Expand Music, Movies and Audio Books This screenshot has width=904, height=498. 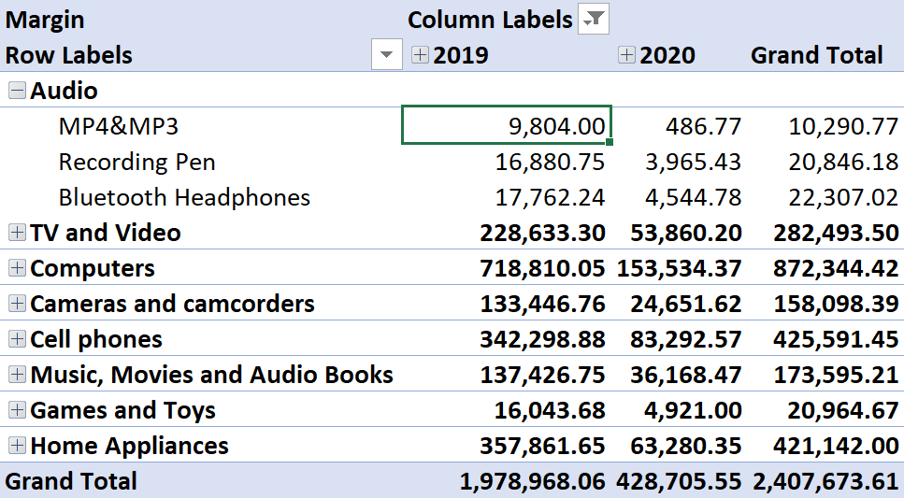pyautogui.click(x=18, y=374)
